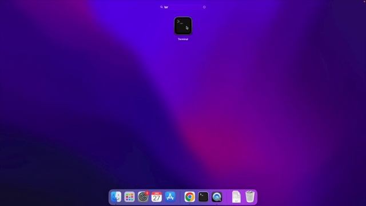Viewport: 366px width, 206px height.
Task: Click the Launchpad icon in the Dock
Action: tap(130, 197)
